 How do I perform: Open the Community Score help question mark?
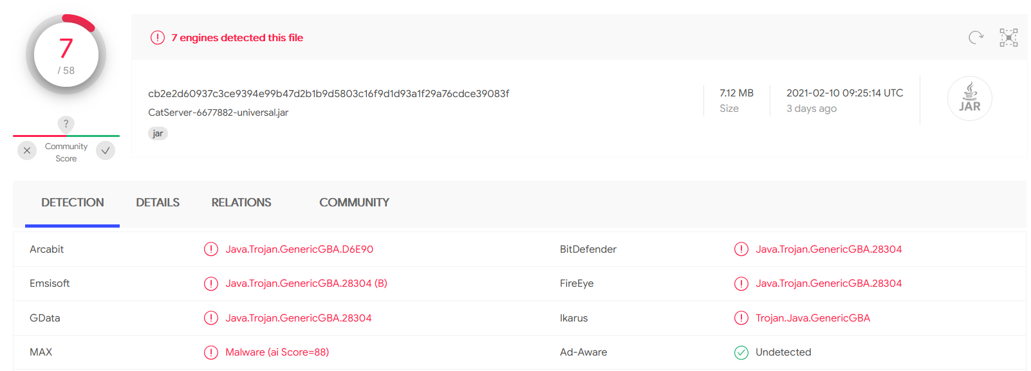[66, 124]
